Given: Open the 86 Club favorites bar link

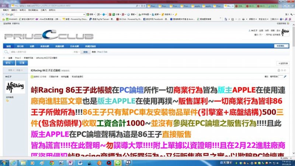Looking at the screenshot, I should pos(129,19).
